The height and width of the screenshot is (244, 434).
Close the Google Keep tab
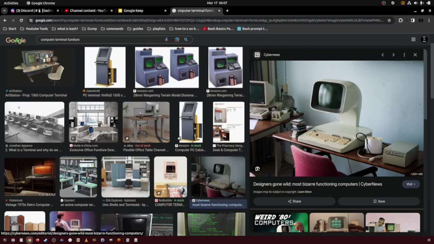[165, 11]
